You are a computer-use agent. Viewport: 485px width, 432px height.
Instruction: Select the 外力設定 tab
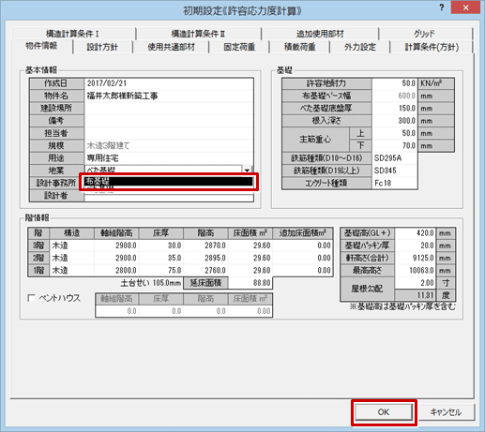coord(360,47)
